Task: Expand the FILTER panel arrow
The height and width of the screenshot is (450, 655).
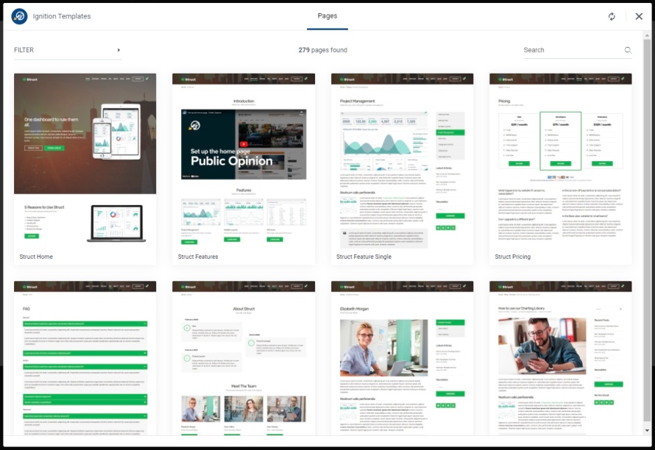Action: coord(118,50)
